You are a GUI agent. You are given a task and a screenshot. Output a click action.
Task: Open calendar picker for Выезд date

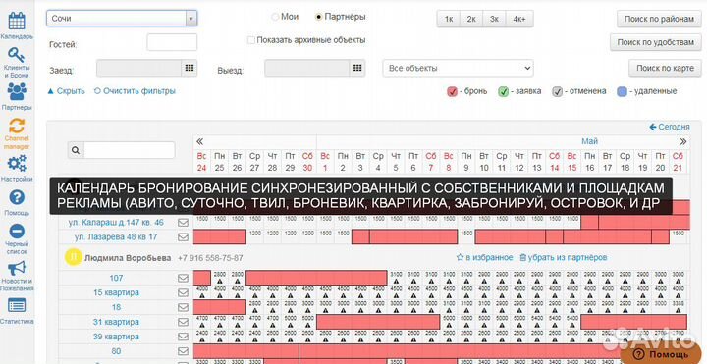[x=357, y=68]
